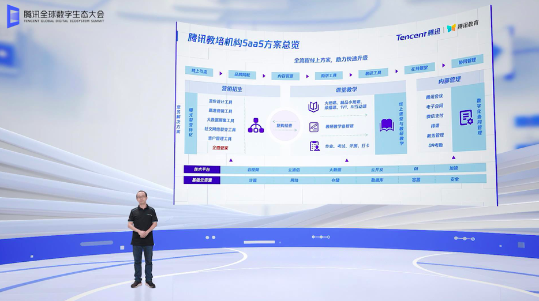Select the 线上引流 step box
This screenshot has height=301, width=539.
(199, 71)
